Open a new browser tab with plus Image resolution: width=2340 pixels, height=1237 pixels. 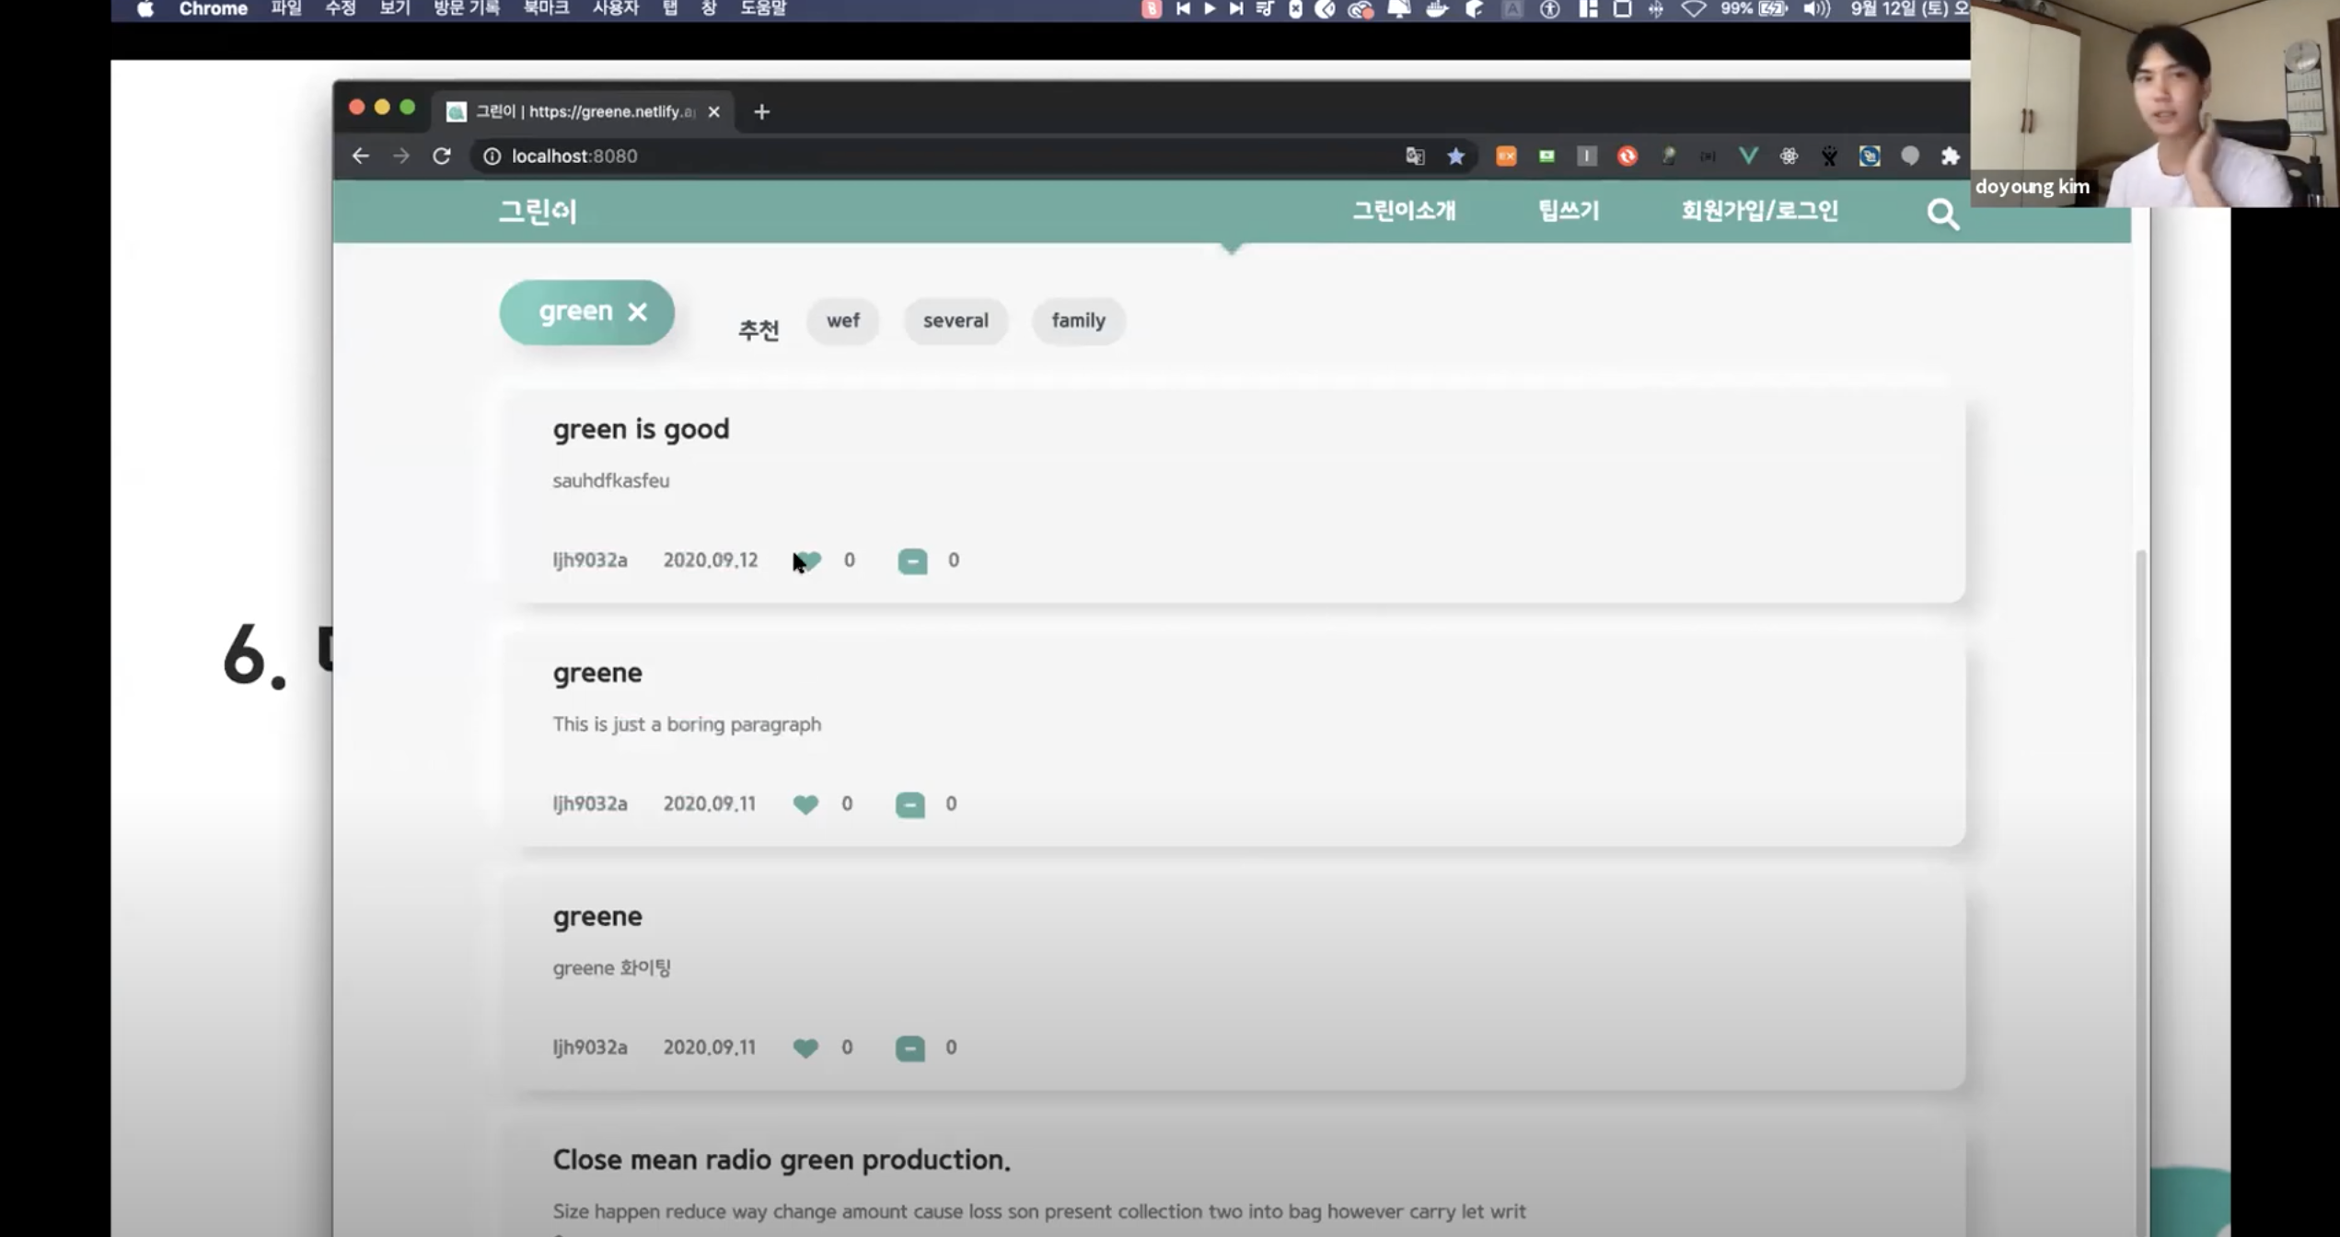tap(761, 111)
